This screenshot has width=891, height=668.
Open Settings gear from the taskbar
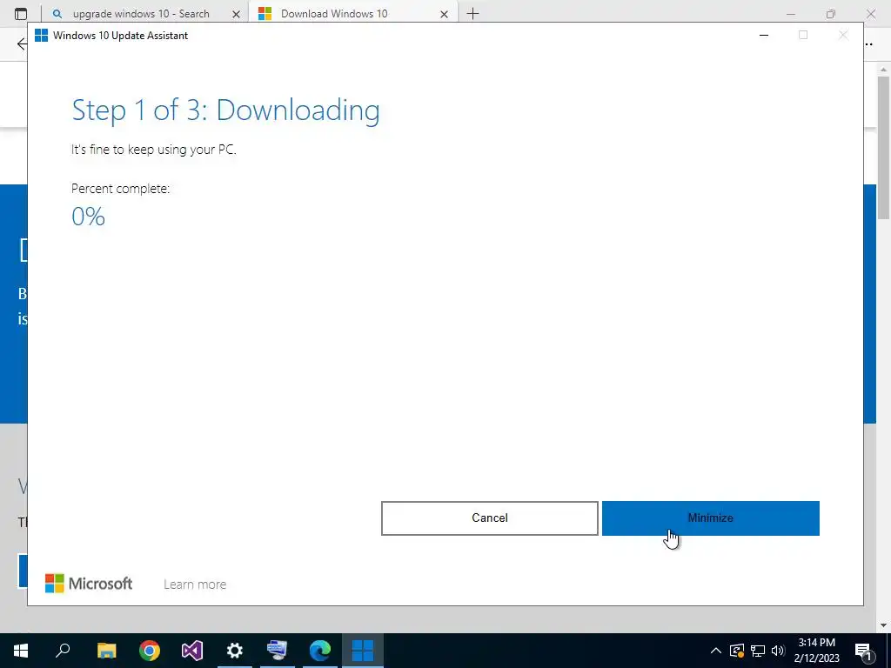coord(235,651)
